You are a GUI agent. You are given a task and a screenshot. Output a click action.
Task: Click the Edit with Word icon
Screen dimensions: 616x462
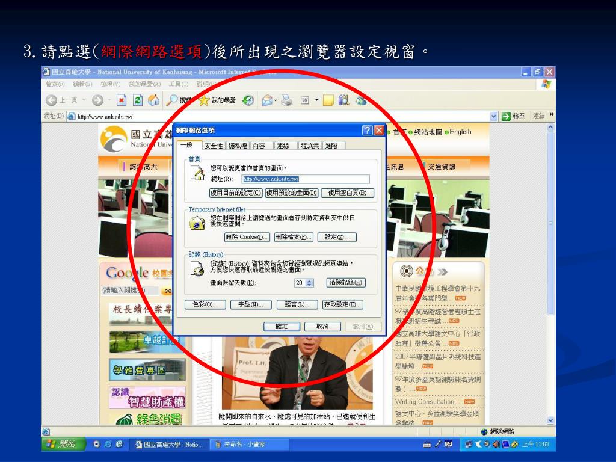pos(305,100)
